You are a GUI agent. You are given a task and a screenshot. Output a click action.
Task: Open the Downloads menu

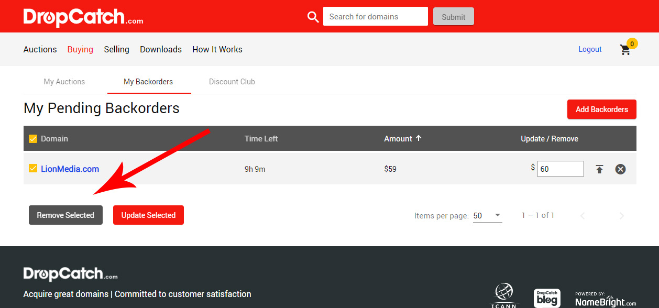click(x=161, y=49)
